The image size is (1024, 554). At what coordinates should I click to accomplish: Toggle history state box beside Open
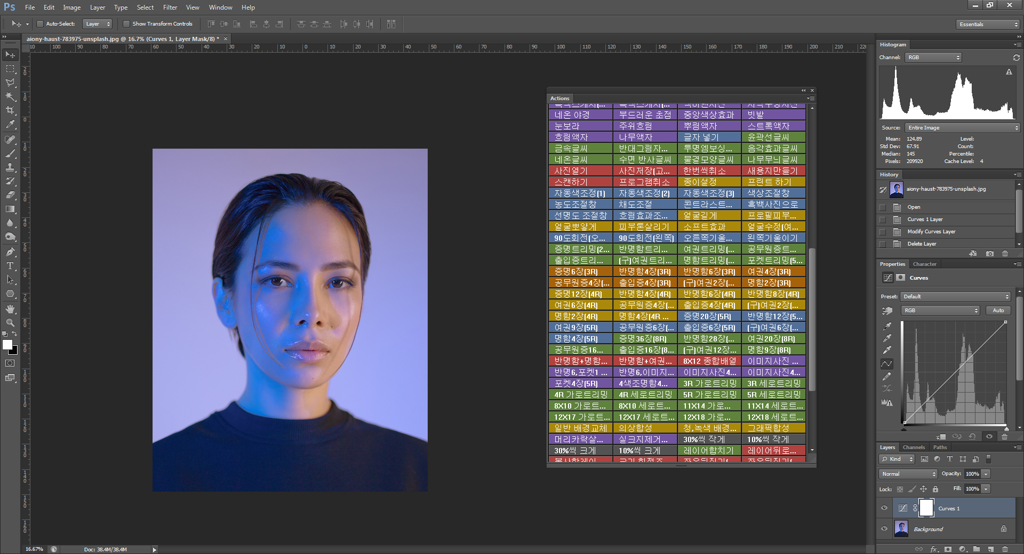tap(883, 207)
